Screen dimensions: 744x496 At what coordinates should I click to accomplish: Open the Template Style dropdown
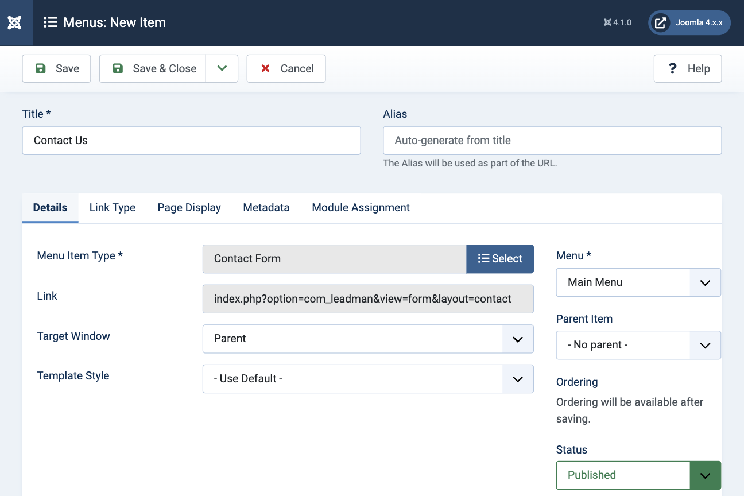click(367, 379)
